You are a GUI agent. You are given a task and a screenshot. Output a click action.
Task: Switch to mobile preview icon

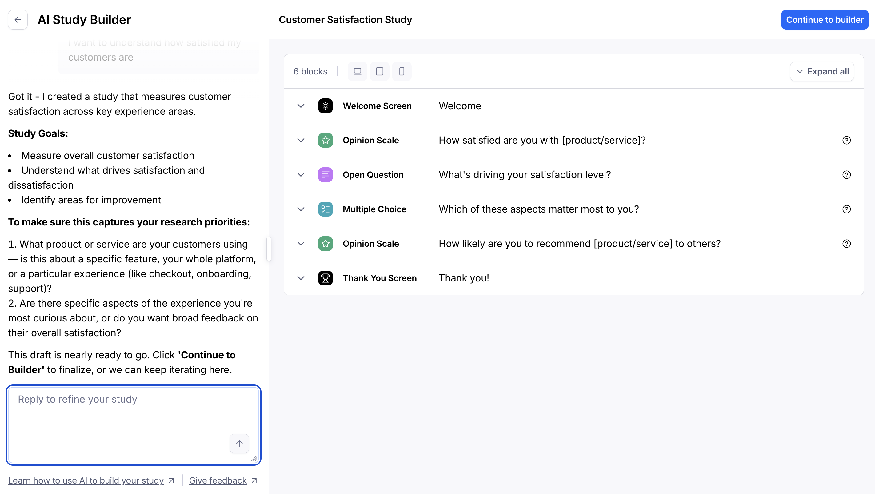point(402,71)
